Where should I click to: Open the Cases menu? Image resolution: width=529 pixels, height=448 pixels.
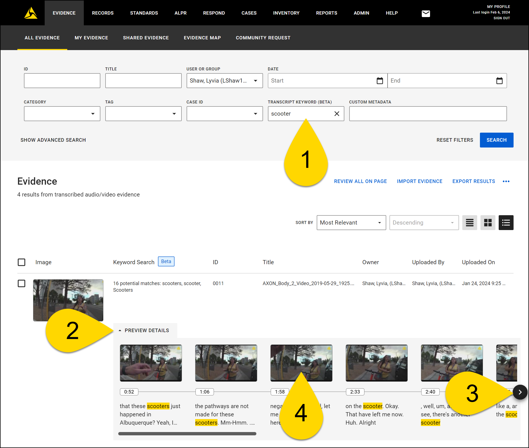pos(249,13)
